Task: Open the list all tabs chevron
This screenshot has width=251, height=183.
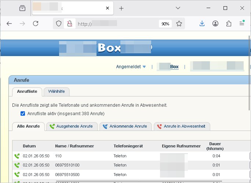Action: click(x=178, y=8)
